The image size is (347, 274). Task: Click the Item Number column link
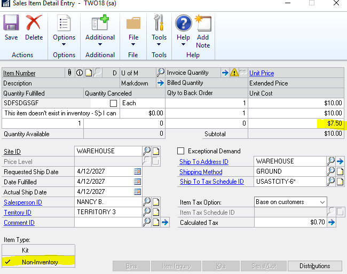[19, 73]
